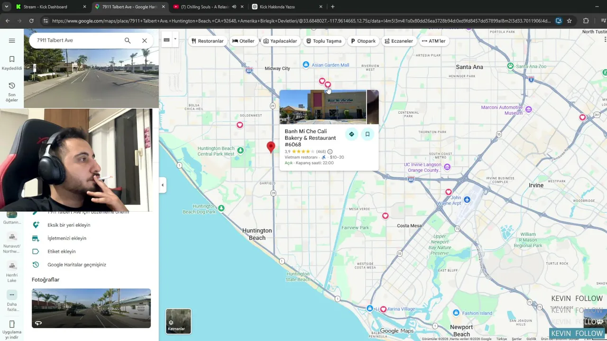Mute the Chilling Souls tab audio icon
Viewport: 607px width, 341px height.
tap(234, 7)
